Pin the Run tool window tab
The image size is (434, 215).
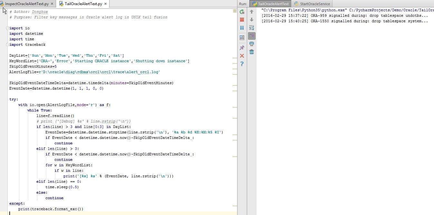click(242, 47)
